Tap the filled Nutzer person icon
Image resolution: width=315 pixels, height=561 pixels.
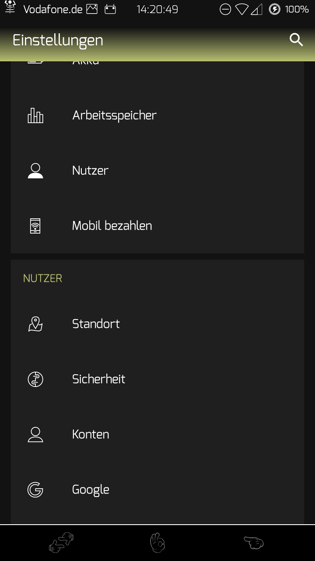(35, 170)
